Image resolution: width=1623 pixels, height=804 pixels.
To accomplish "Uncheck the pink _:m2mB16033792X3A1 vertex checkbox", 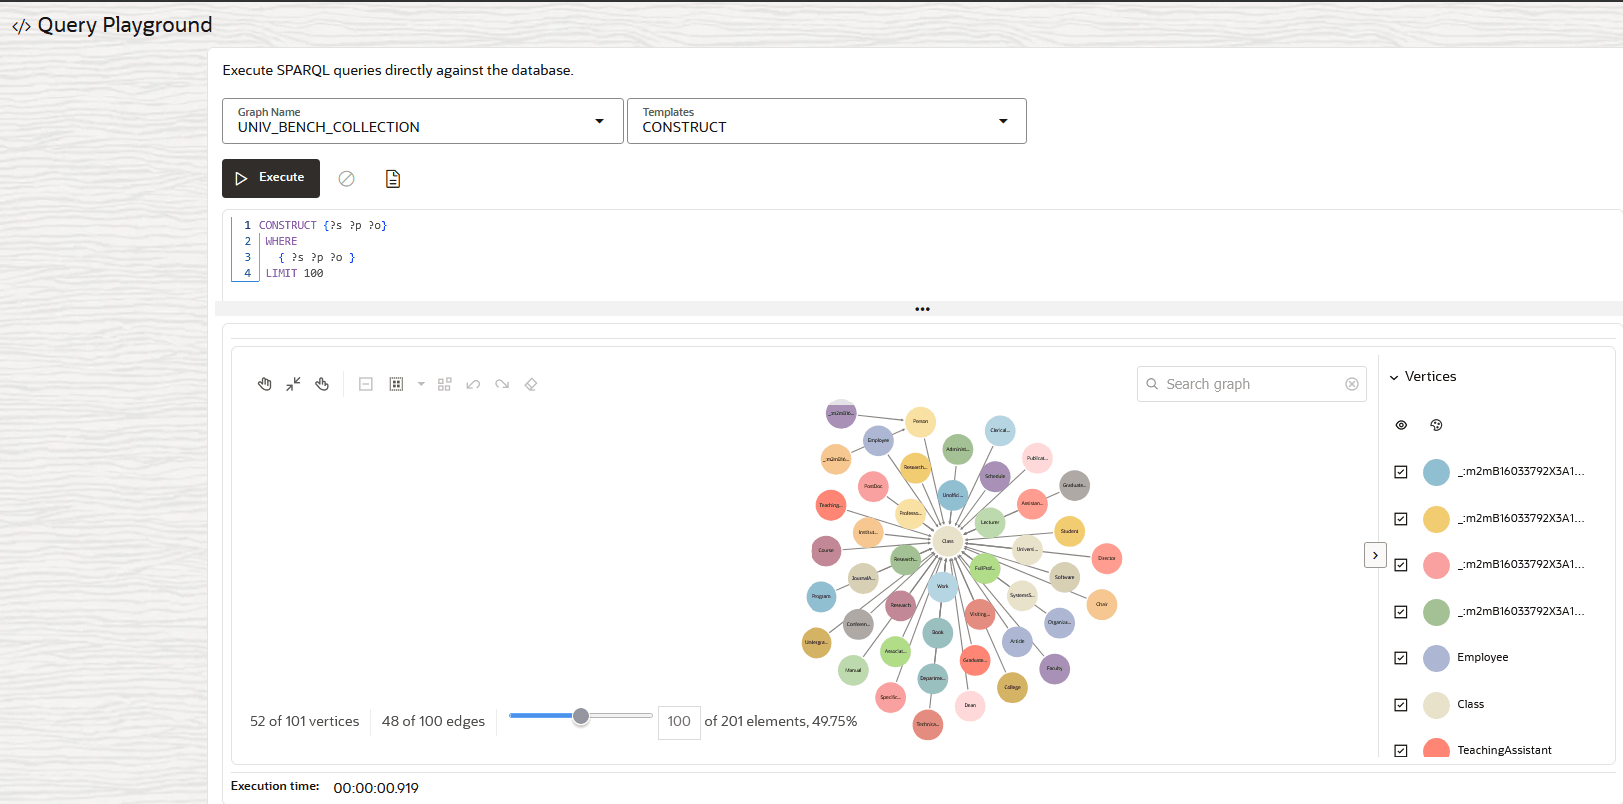I will click(1401, 565).
